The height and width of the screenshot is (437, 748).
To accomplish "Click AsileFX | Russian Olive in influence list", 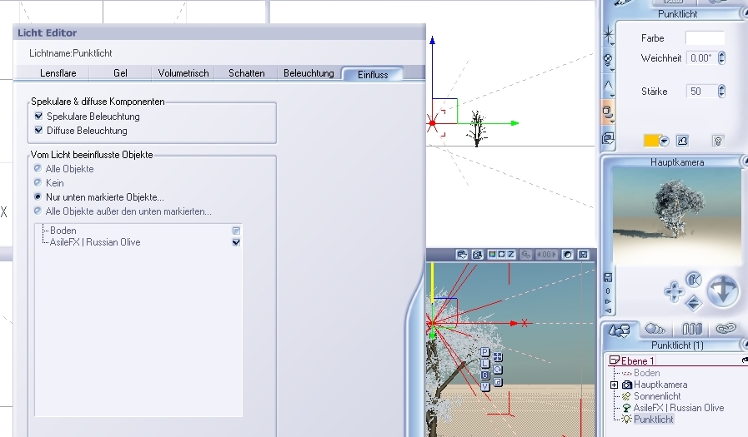I will point(95,242).
